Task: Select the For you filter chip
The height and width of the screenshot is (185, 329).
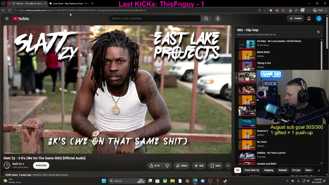Action: 296,170
